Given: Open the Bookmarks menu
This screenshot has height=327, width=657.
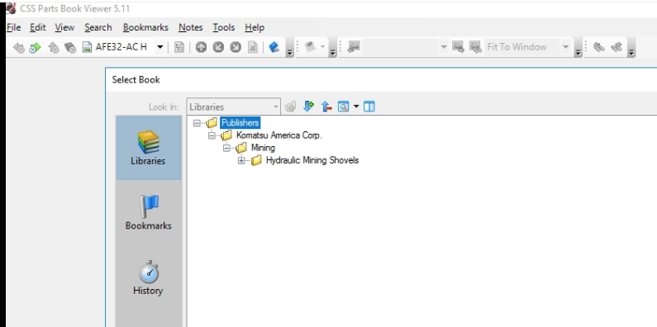Looking at the screenshot, I should pos(145,27).
